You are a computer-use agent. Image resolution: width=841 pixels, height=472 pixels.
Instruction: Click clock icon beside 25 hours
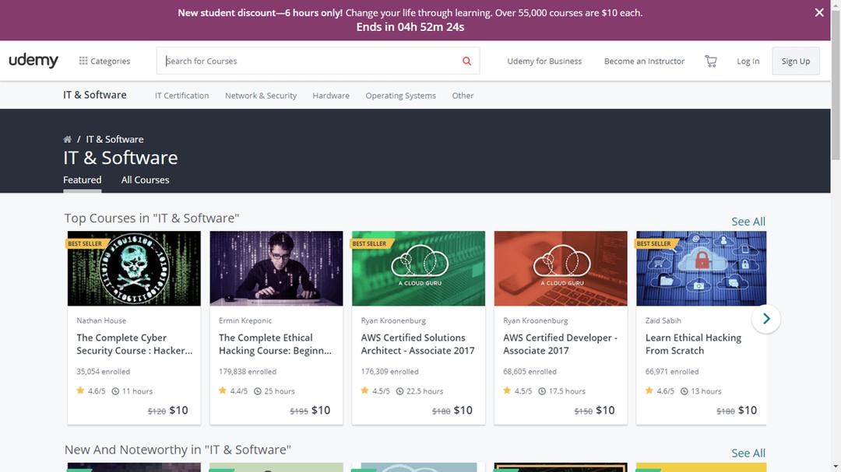pyautogui.click(x=258, y=391)
